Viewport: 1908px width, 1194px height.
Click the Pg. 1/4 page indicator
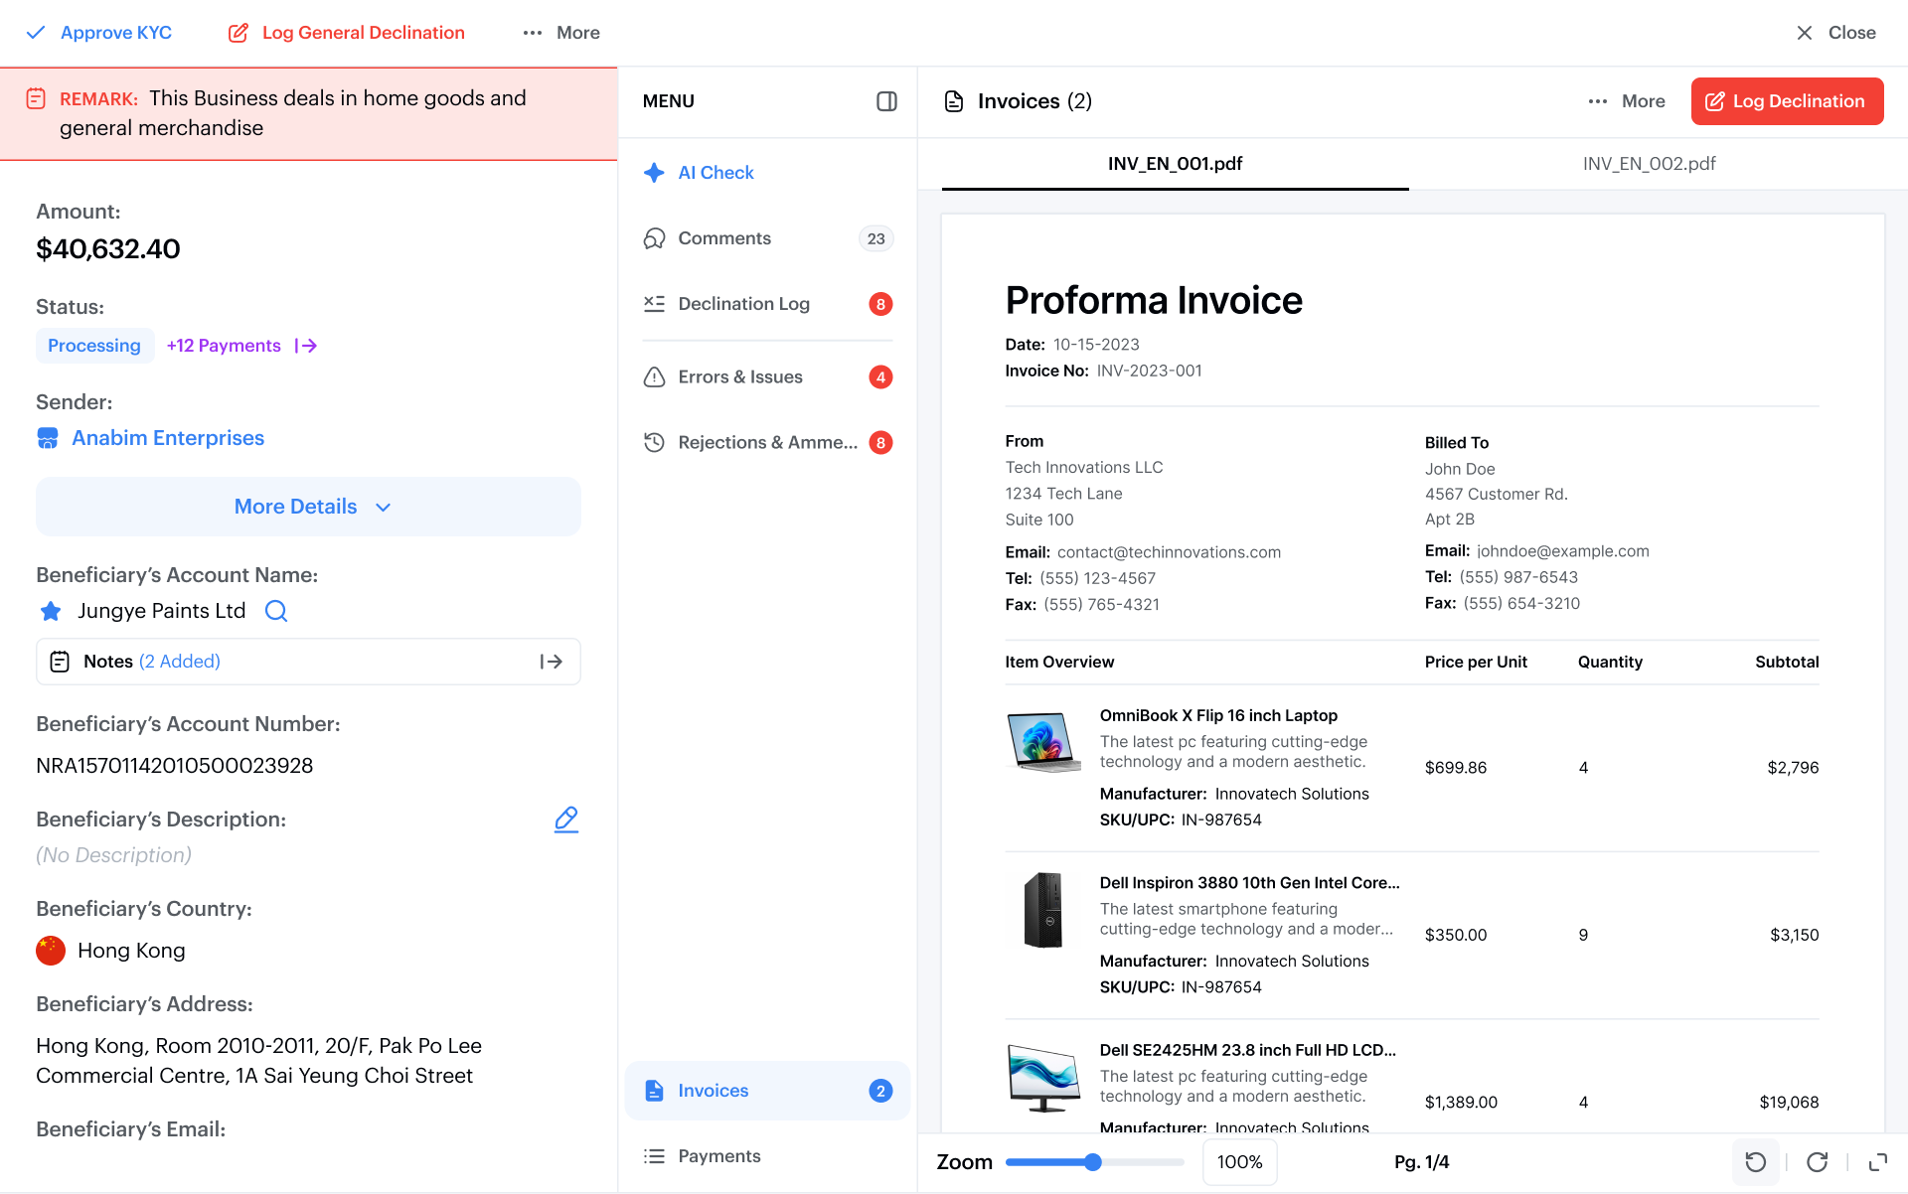1422,1162
